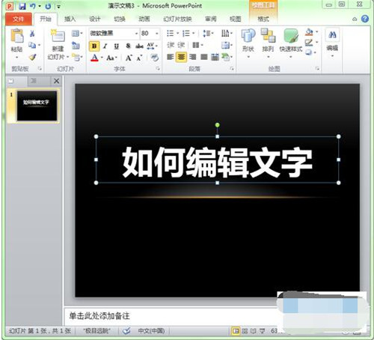Viewport: 374px width, 340px height.
Task: Switch to the Animations (动画) tab
Action: [144, 19]
